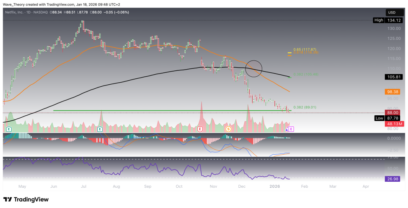Click the Wave_Theory created with TradingView.com caption
This screenshot has height=208, width=408.
pos(61,4)
